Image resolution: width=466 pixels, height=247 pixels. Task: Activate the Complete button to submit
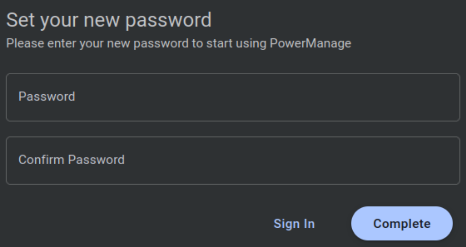[402, 223]
